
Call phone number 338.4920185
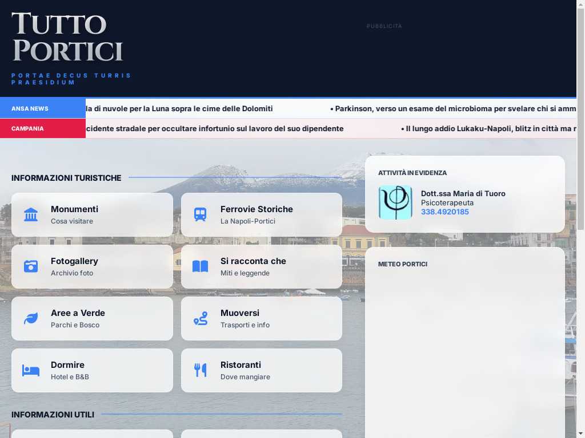coord(445,212)
